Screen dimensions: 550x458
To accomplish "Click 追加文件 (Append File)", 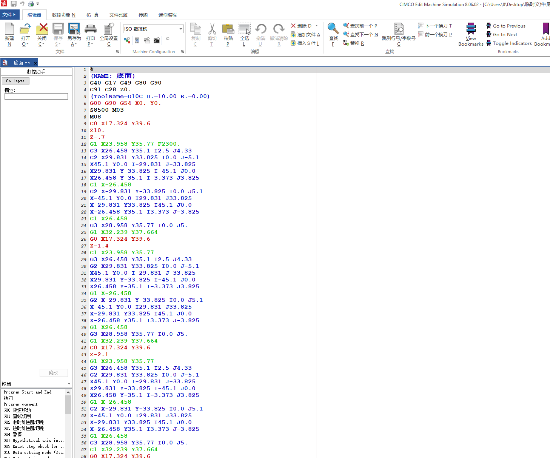I will tap(305, 34).
